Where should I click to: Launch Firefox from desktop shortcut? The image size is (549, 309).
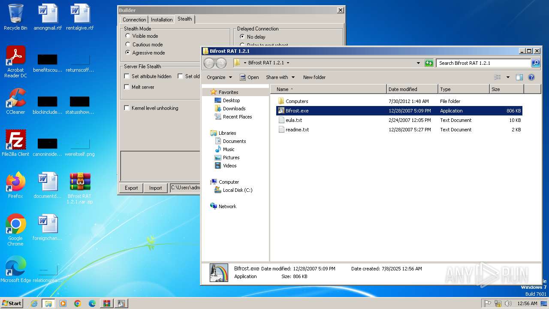pos(15,185)
